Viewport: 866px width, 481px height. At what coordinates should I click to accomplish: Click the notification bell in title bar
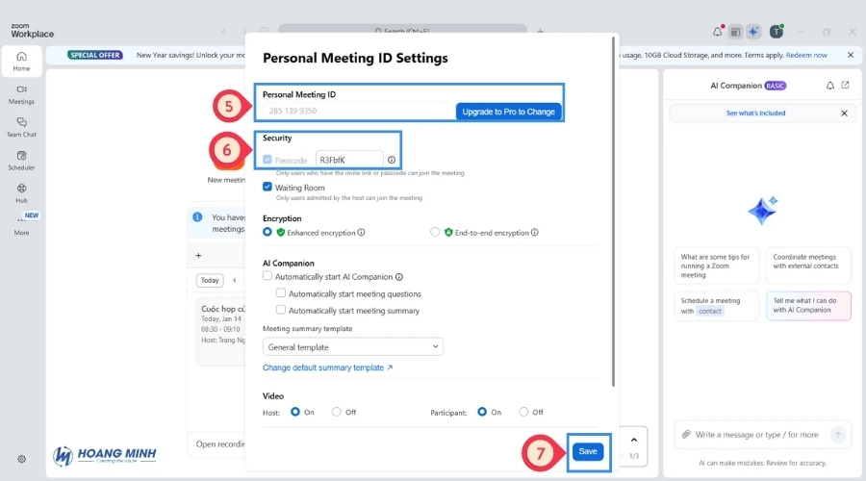717,32
